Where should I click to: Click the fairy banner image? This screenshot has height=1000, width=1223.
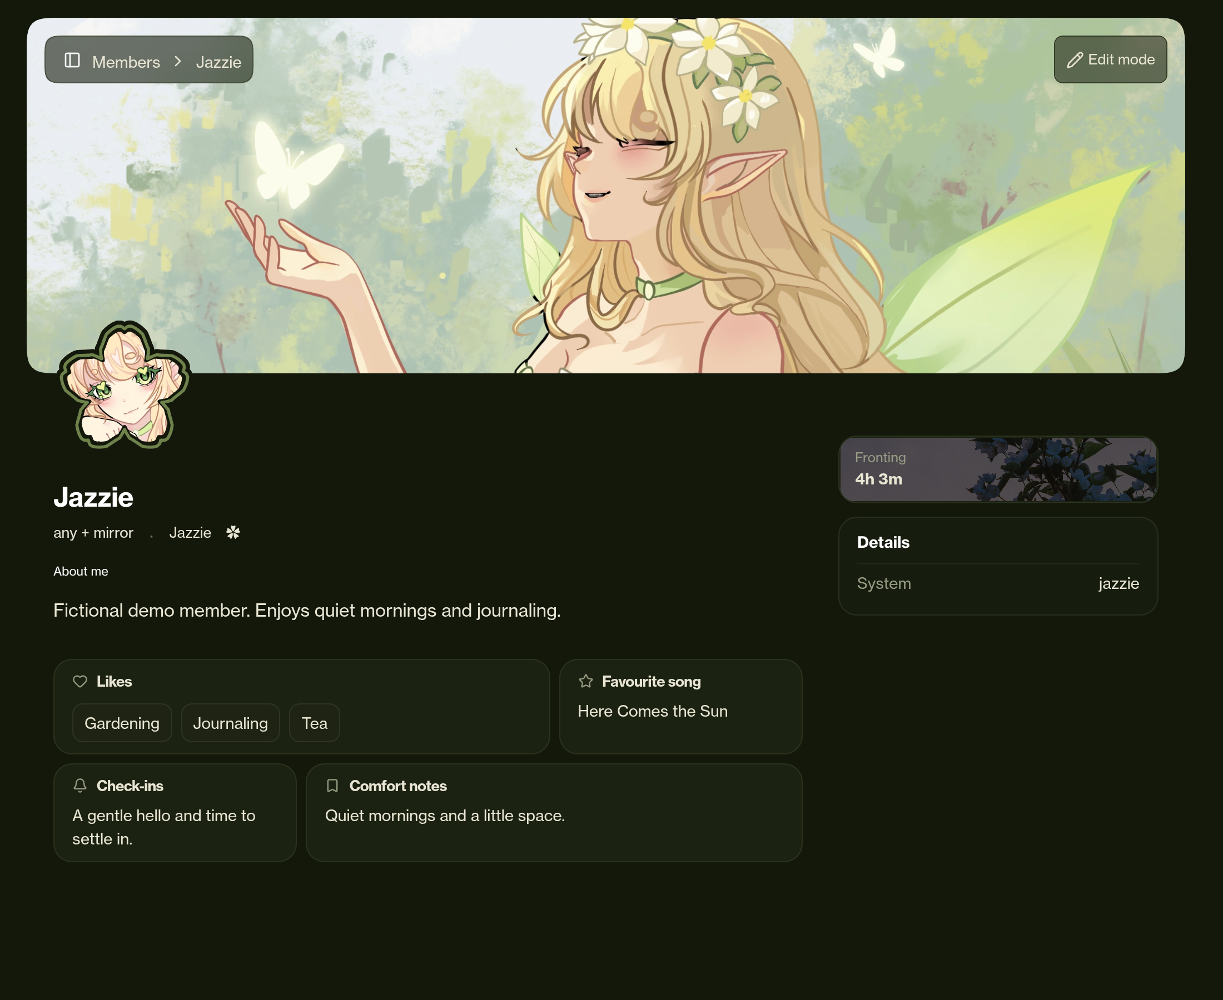click(606, 195)
